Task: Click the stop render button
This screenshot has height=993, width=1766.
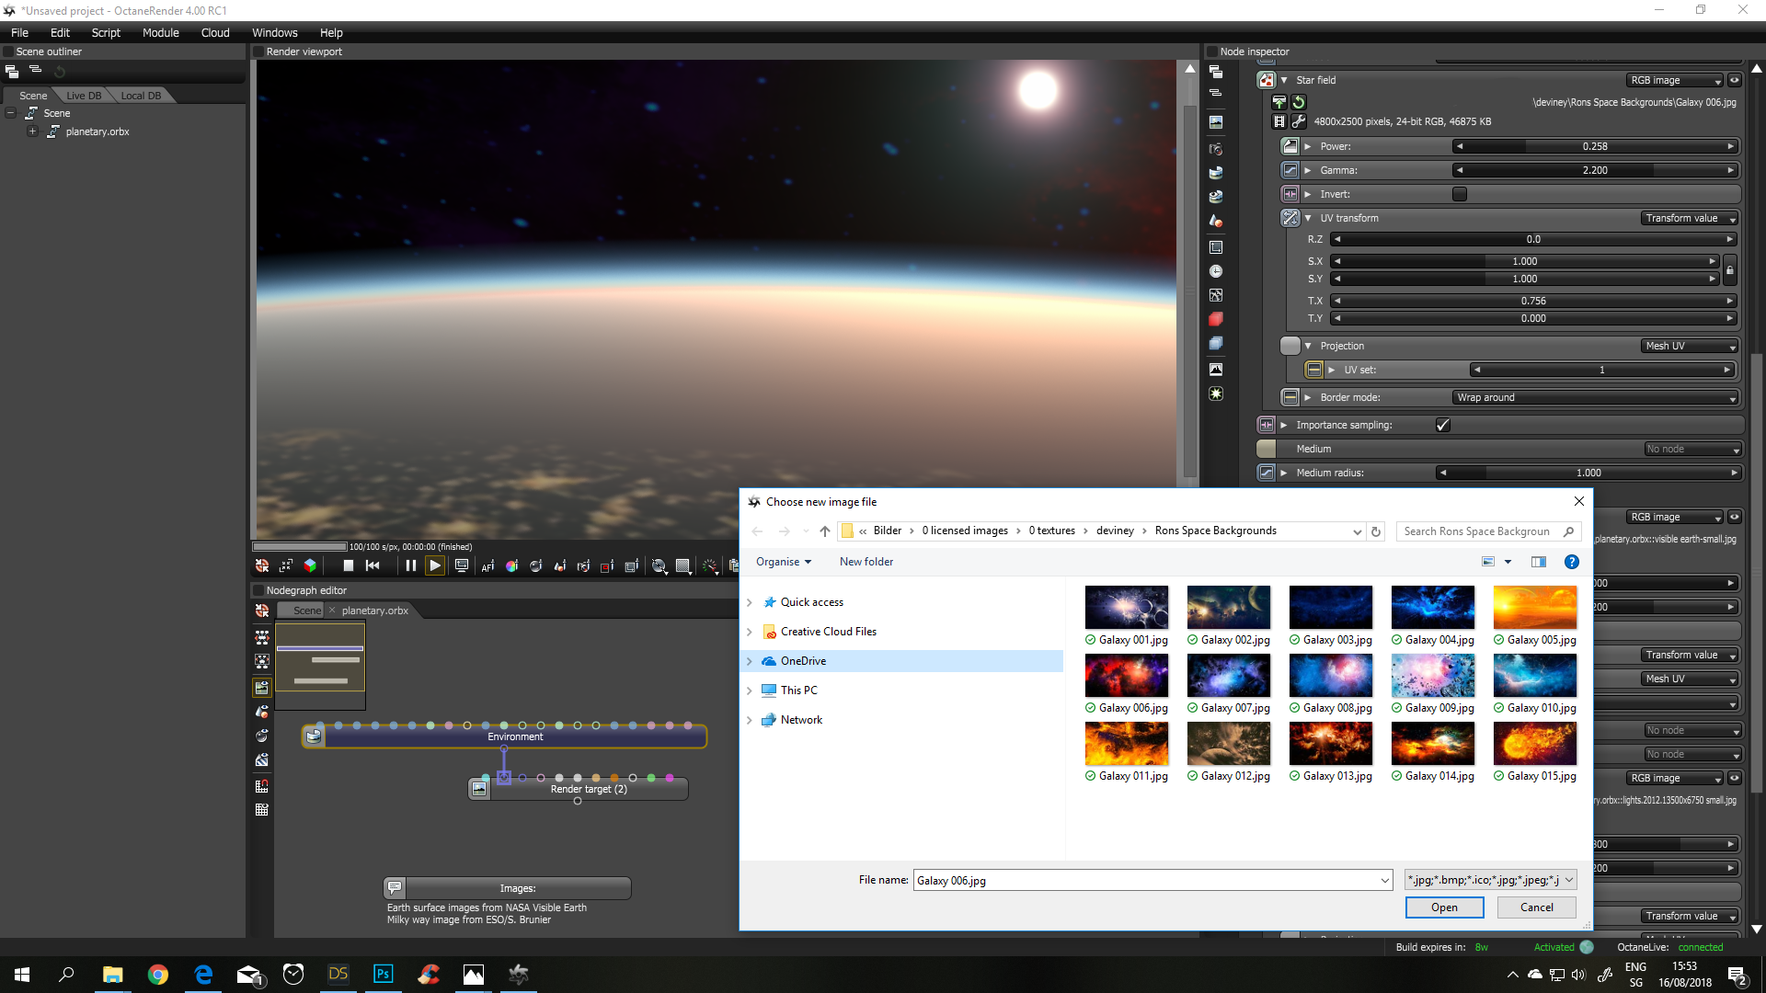Action: (348, 565)
